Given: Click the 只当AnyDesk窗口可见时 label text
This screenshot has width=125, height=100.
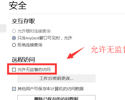Looking at the screenshot, I should [x=39, y=38].
